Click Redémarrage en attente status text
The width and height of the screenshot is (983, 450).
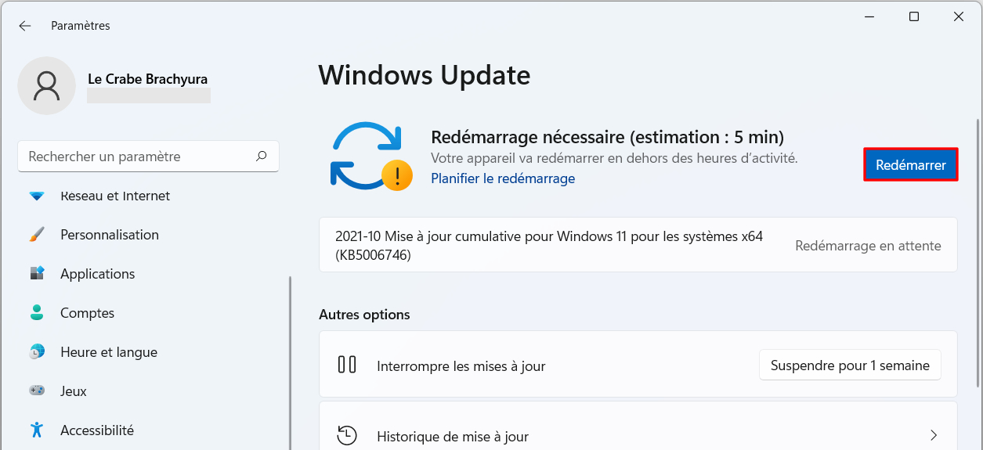click(x=868, y=246)
